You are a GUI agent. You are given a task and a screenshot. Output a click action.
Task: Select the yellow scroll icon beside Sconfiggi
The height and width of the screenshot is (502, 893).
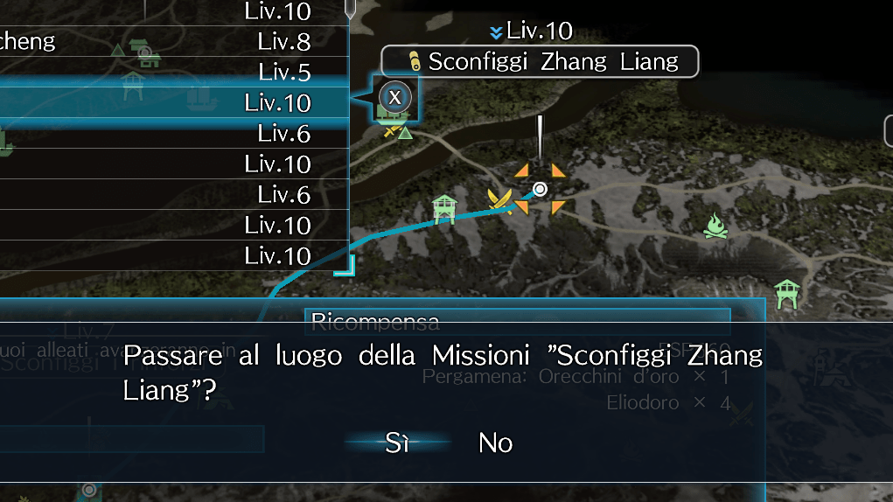coord(415,61)
